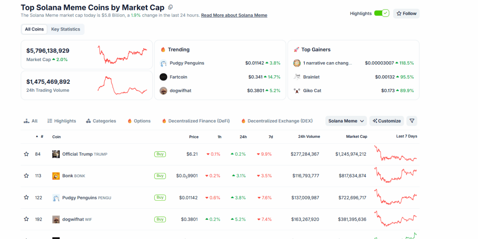
Task: Sort by rank number column header
Action: (40, 137)
